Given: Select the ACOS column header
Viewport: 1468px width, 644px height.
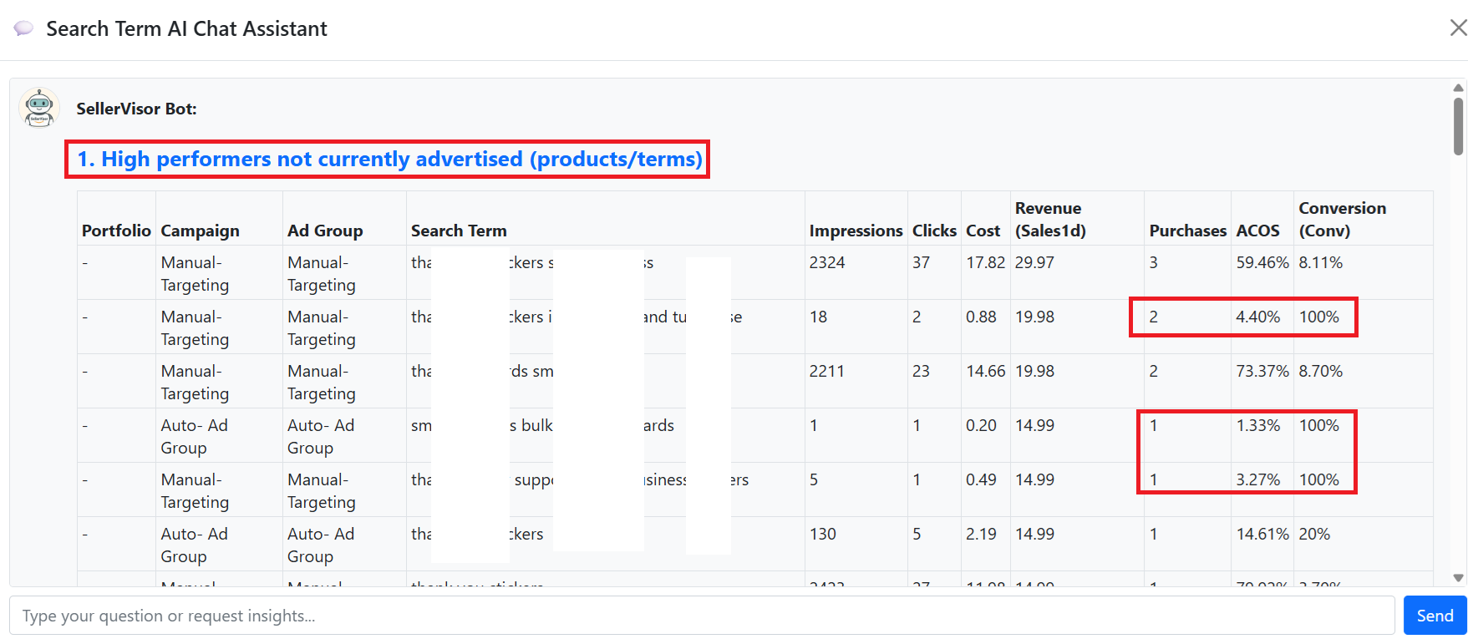Looking at the screenshot, I should click(1257, 231).
